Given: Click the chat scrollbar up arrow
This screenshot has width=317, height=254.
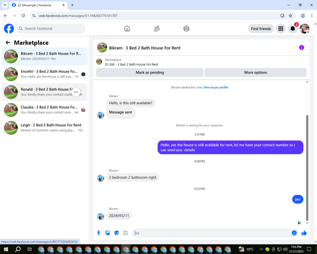Looking at the screenshot, I should pyautogui.click(x=307, y=82).
